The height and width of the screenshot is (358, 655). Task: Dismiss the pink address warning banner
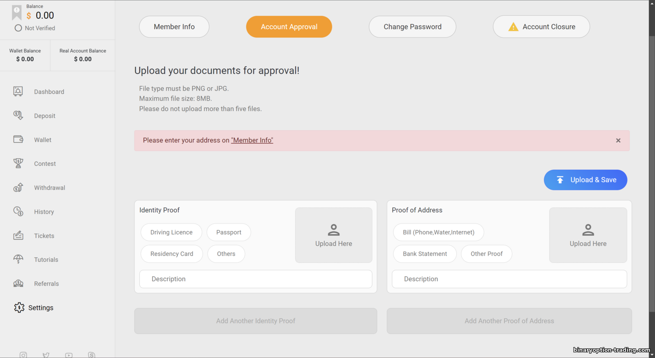618,141
